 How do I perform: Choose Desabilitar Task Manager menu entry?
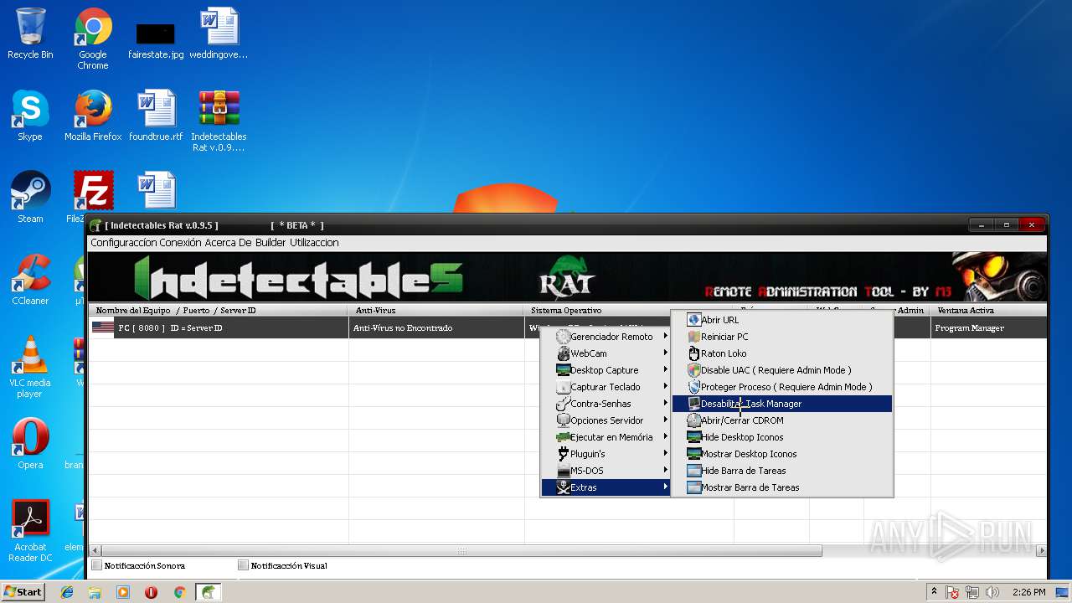[x=782, y=404]
